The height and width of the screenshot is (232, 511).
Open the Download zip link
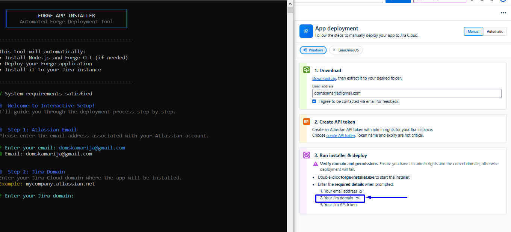pyautogui.click(x=324, y=78)
